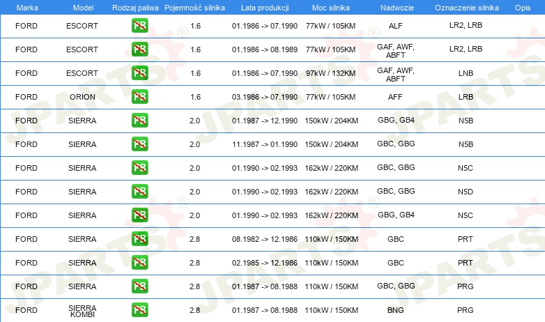Click the 03.1986 -> 07.1990 production years
Viewport: 545px width, 322px height.
click(265, 97)
